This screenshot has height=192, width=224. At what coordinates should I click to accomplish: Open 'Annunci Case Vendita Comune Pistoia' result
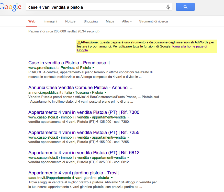(x=81, y=87)
